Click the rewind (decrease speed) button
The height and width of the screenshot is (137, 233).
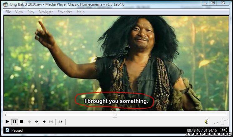[37, 122]
